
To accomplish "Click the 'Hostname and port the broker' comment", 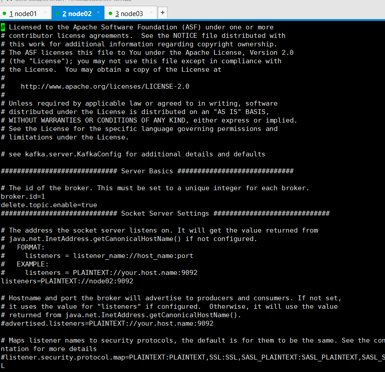I will pos(171,298).
